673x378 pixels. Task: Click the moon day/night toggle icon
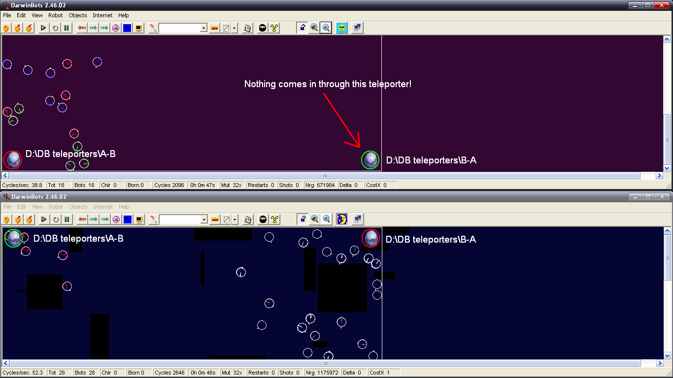tap(341, 220)
